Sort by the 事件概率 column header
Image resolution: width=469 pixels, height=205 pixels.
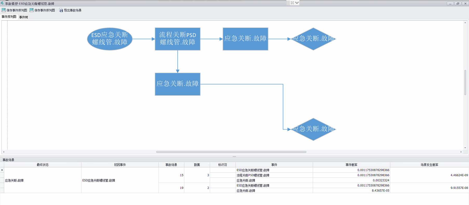pos(351,165)
